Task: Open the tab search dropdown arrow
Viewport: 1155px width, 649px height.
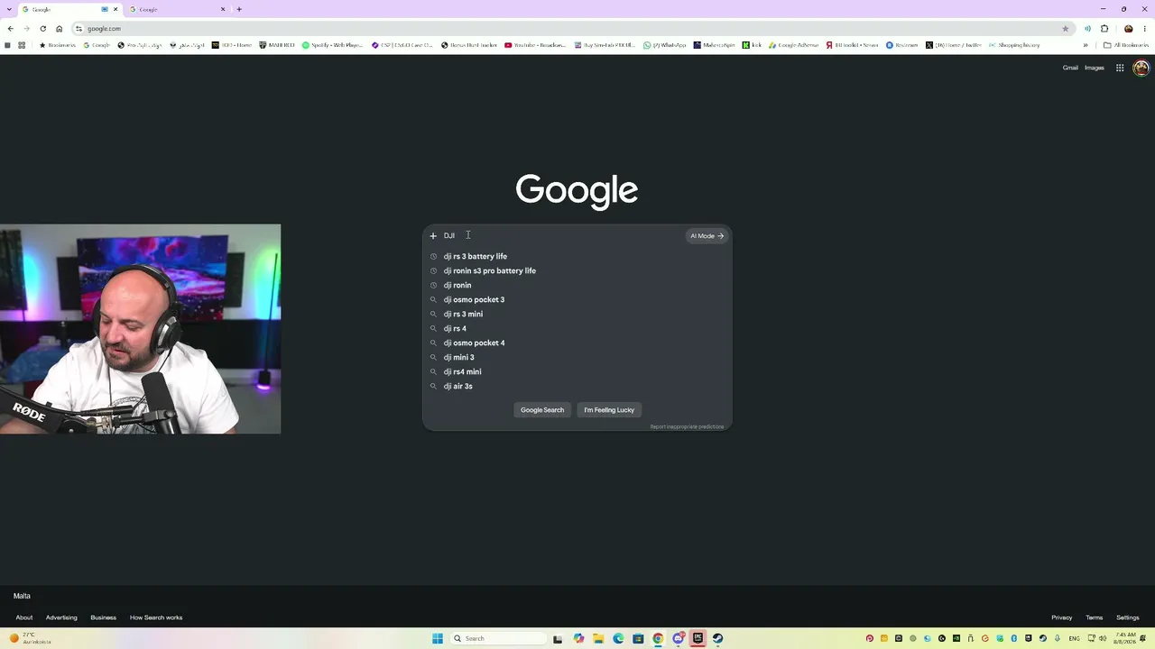Action: [9, 9]
